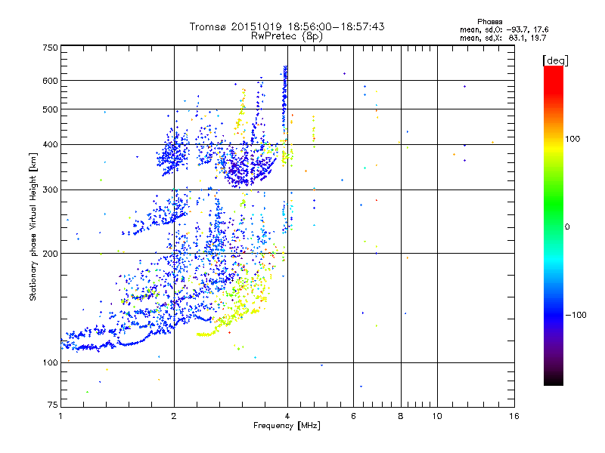Click the y-axis '500' tick label
Image resolution: width=605 pixels, height=453 pixels.
[x=50, y=109]
